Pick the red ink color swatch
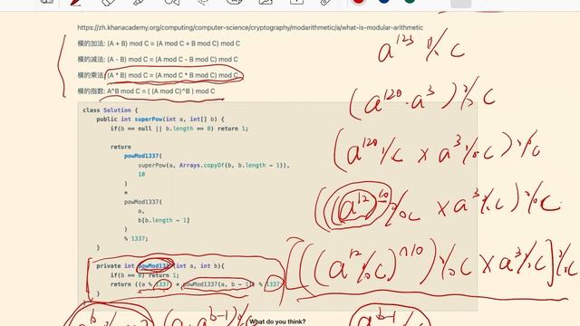 click(358, 2)
